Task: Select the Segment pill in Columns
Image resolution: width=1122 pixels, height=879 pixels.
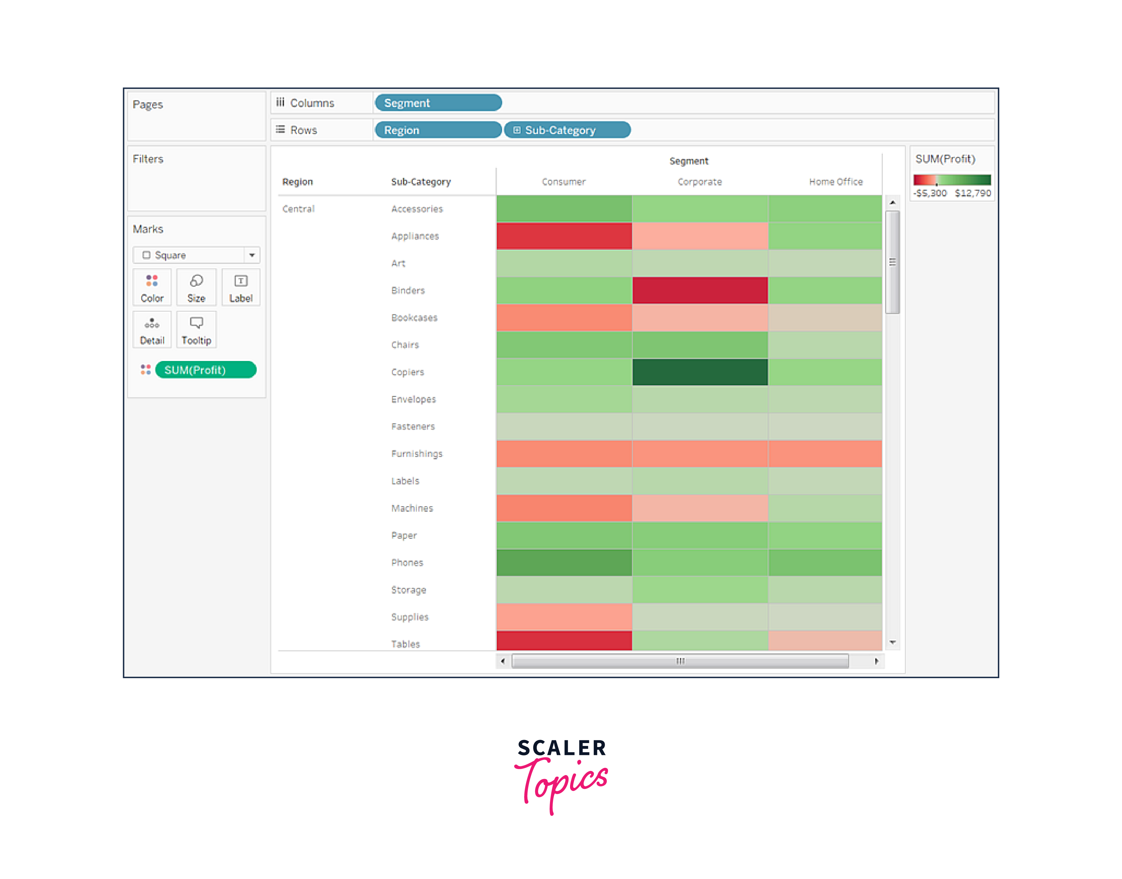Action: point(438,103)
